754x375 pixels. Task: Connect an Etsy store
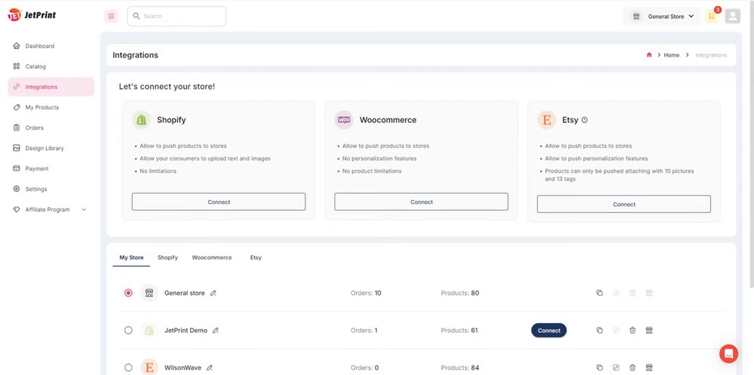coord(624,204)
